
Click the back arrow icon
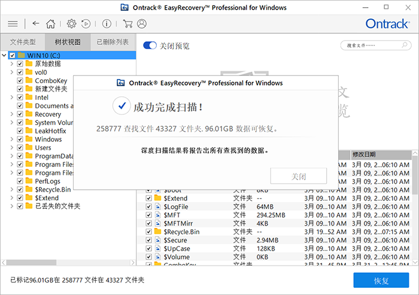(36, 24)
